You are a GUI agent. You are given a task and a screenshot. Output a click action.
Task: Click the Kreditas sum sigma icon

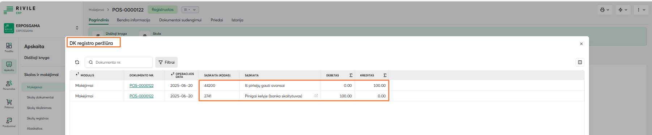(x=385, y=75)
